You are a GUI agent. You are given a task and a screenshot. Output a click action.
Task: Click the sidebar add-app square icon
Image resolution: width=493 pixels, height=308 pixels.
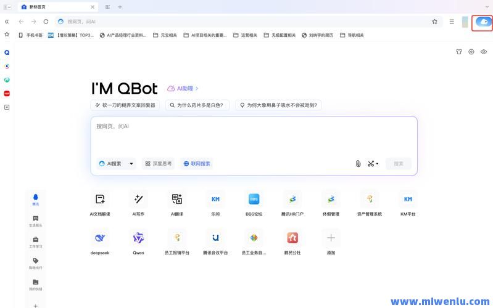coord(7,107)
